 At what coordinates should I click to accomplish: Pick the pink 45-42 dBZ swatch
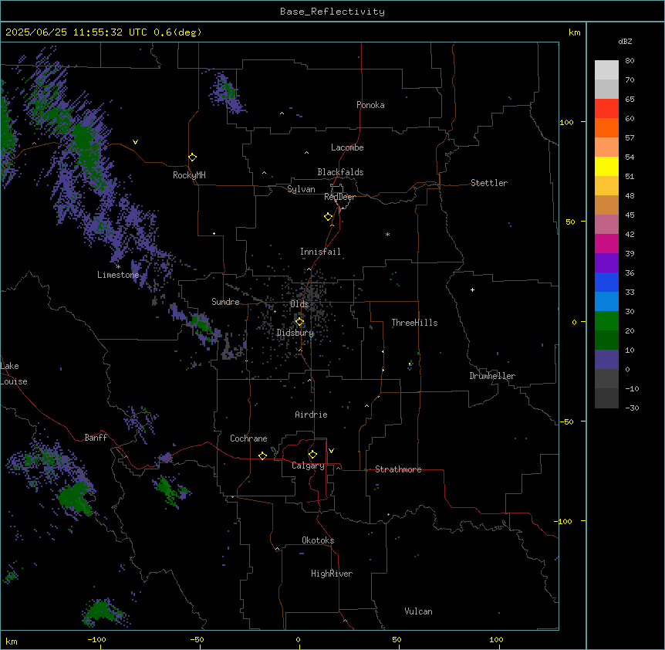(x=606, y=225)
